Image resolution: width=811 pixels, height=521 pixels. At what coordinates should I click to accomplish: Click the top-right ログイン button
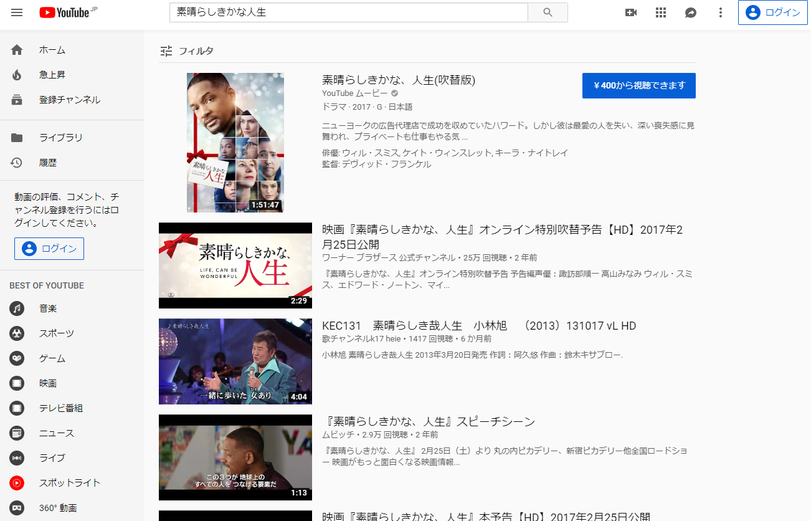click(x=772, y=12)
